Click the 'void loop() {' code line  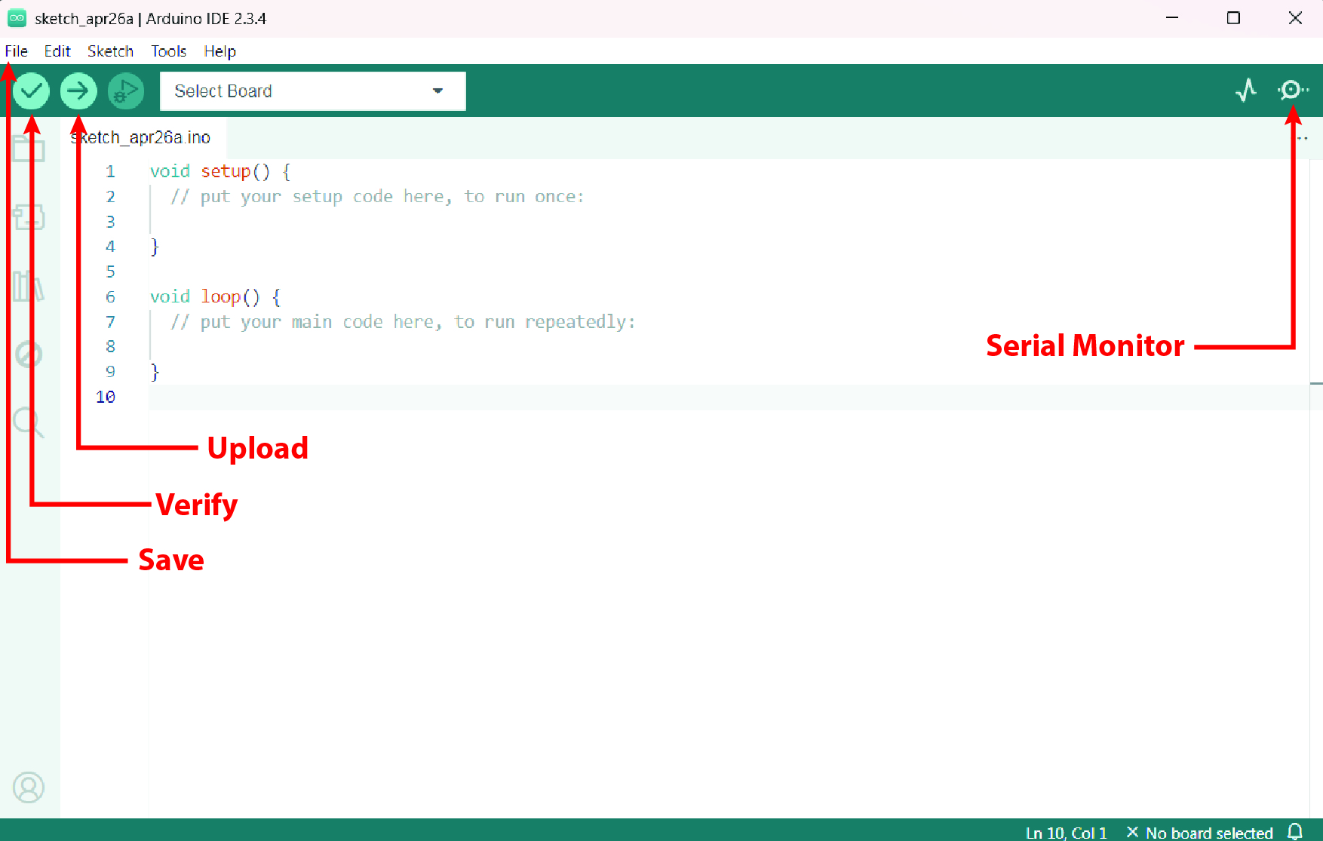click(x=215, y=297)
